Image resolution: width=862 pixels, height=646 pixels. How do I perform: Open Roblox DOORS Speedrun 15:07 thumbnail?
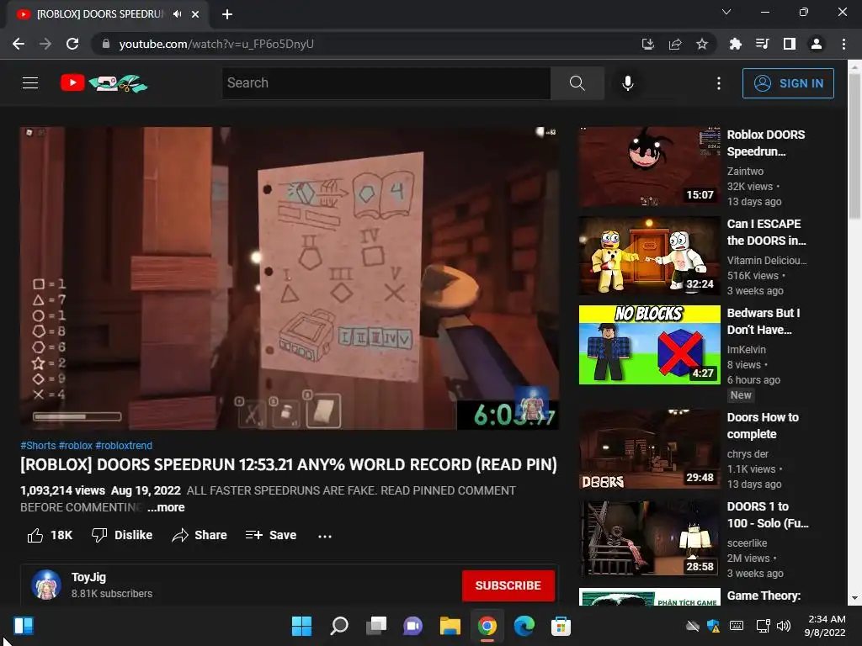[649, 167]
